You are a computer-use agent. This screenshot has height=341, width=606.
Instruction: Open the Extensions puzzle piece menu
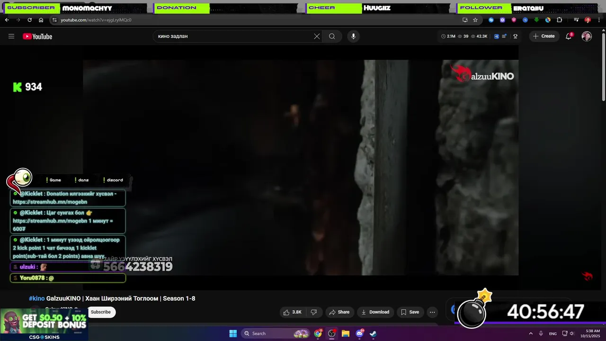point(559,20)
